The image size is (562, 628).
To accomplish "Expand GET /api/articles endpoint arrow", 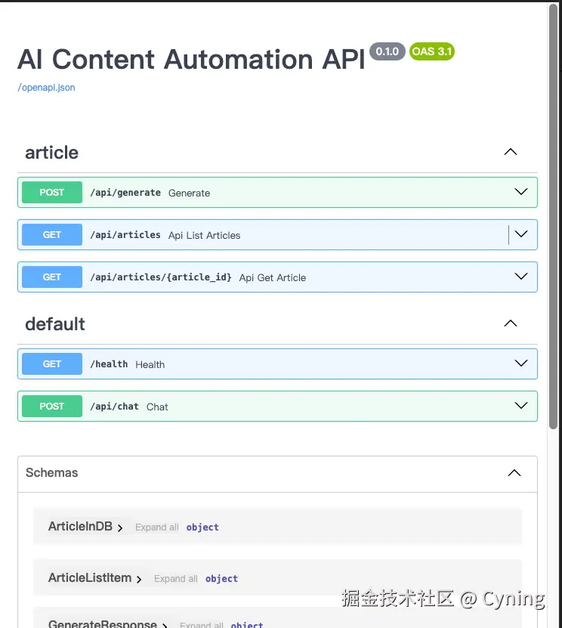I will coord(521,234).
